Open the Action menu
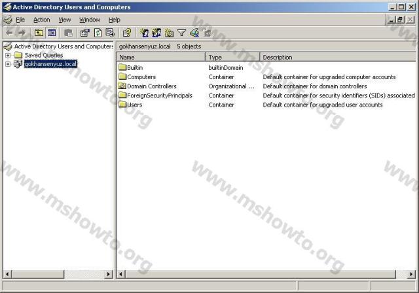Screen dimensions: 419x293 (x=42, y=20)
